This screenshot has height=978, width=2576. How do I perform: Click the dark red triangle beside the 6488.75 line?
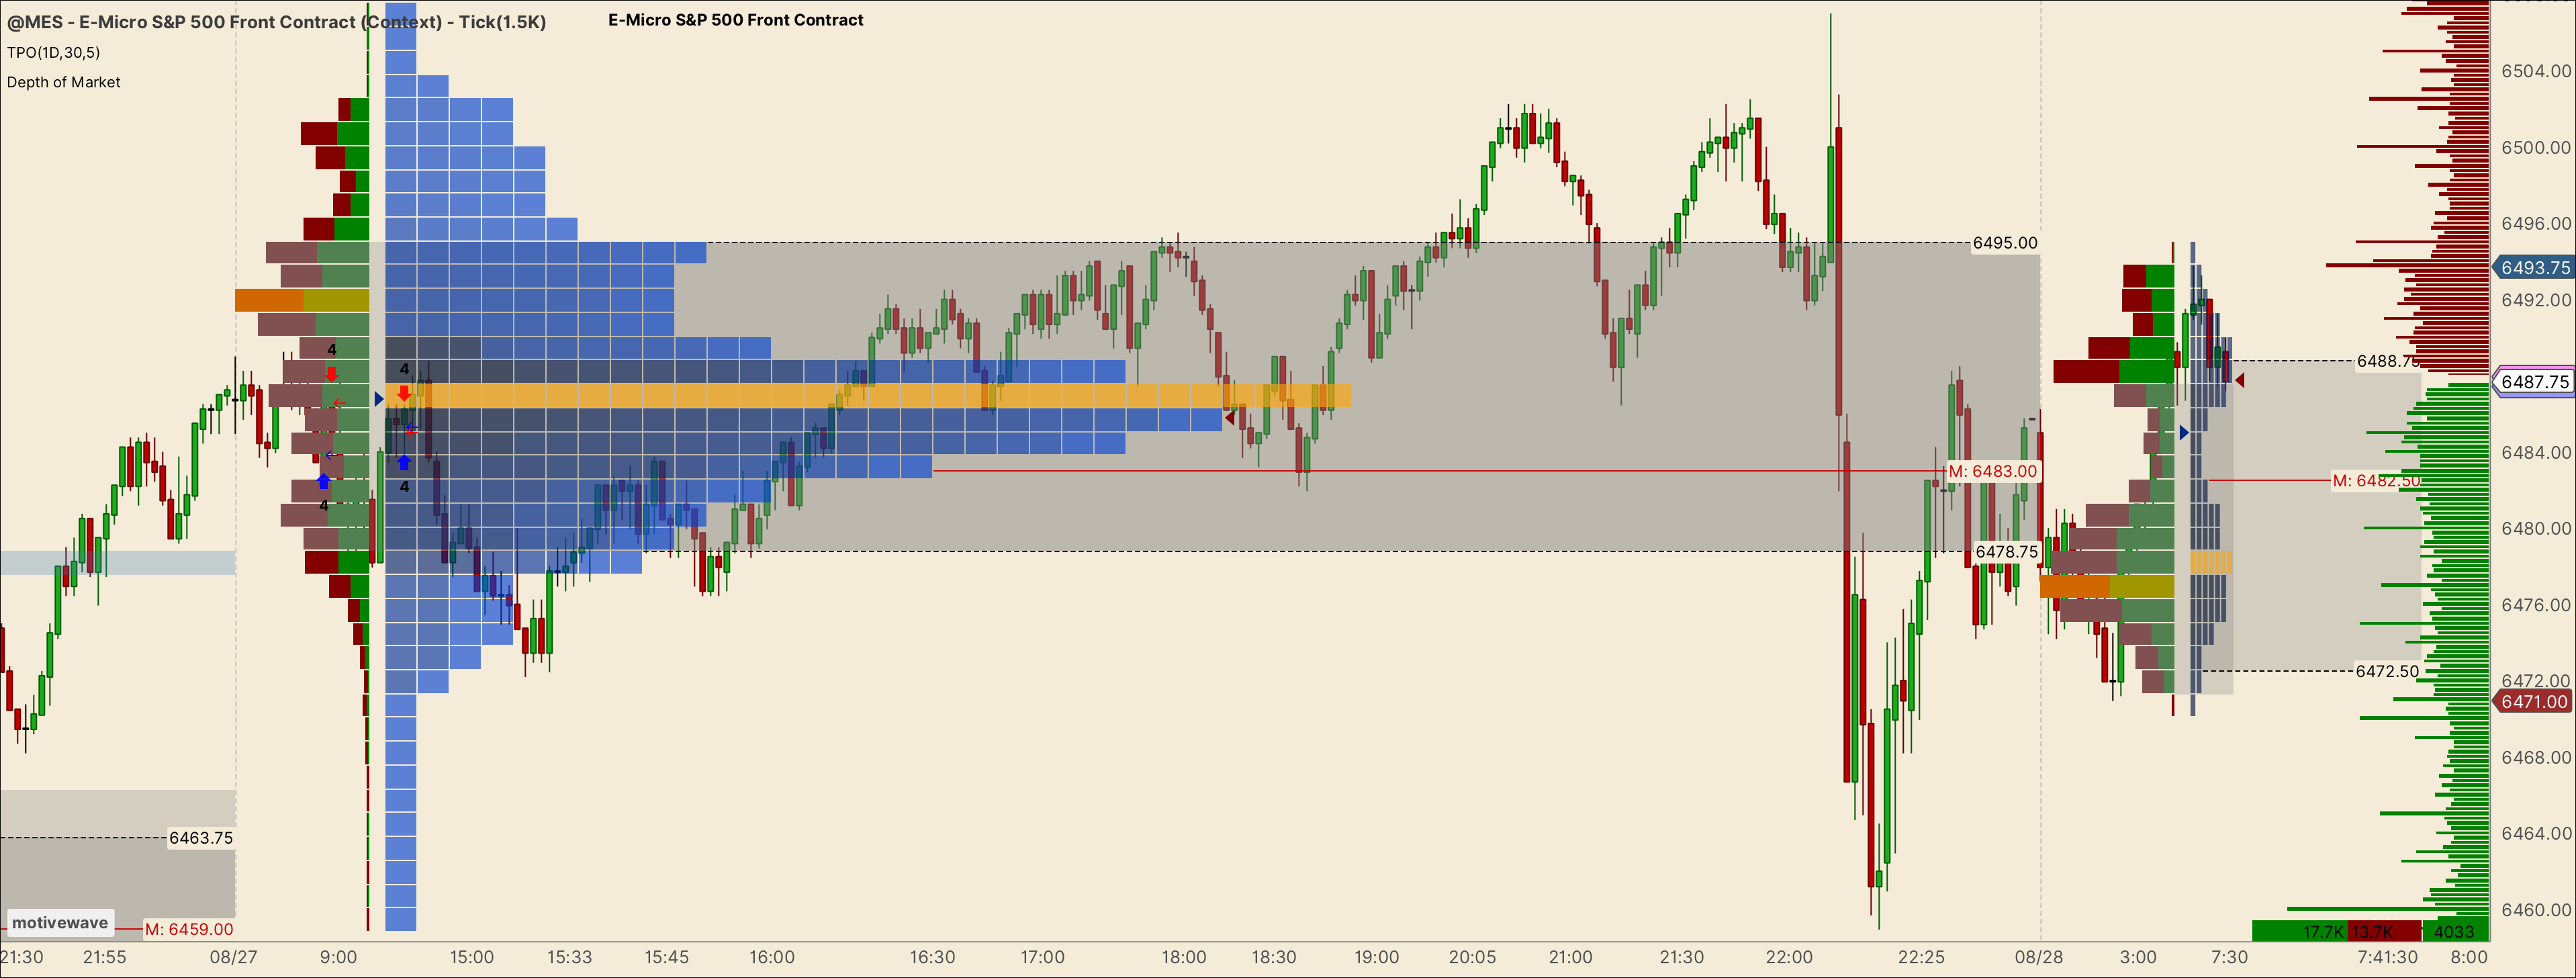coord(2240,380)
